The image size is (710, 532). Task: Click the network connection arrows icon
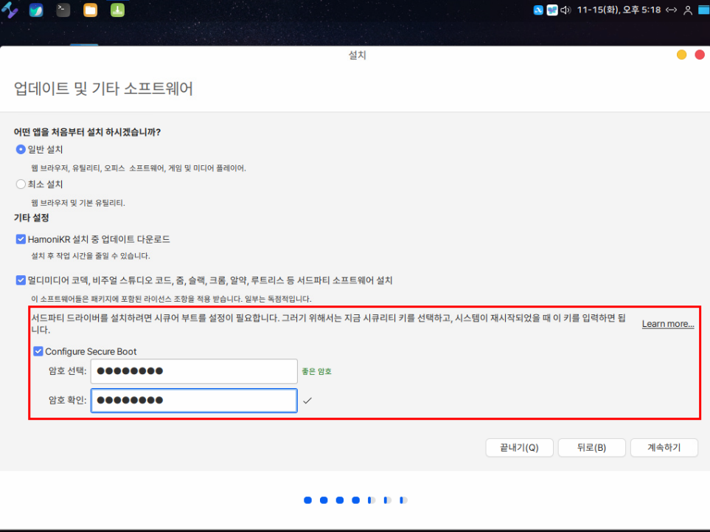pyautogui.click(x=671, y=10)
